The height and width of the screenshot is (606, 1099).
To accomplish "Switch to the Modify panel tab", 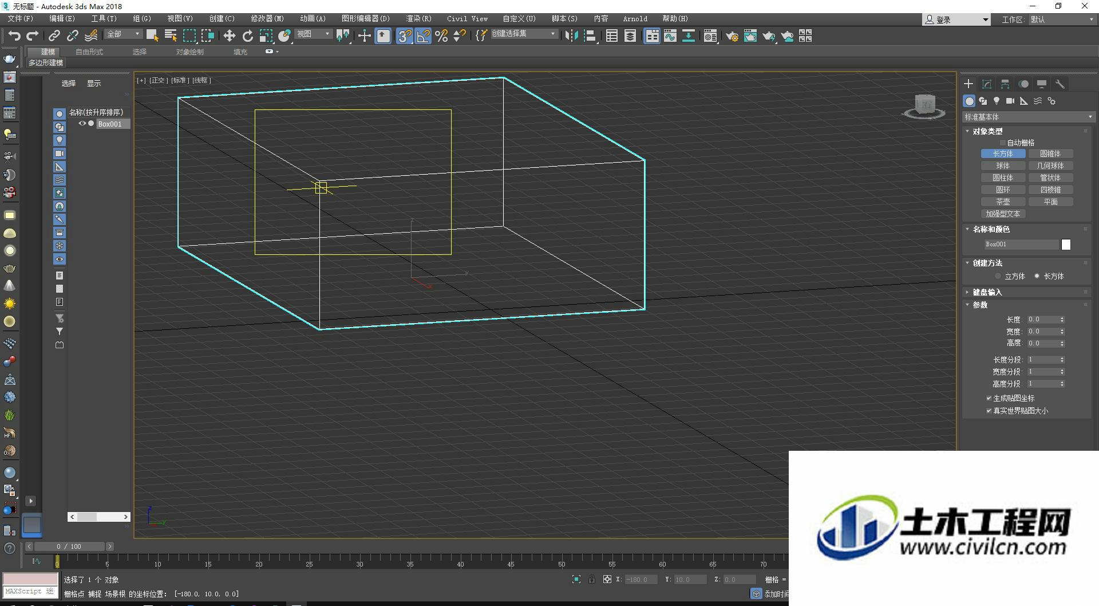I will click(x=987, y=84).
